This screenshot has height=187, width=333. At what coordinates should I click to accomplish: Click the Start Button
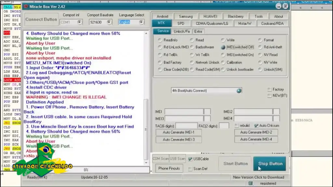click(235, 164)
